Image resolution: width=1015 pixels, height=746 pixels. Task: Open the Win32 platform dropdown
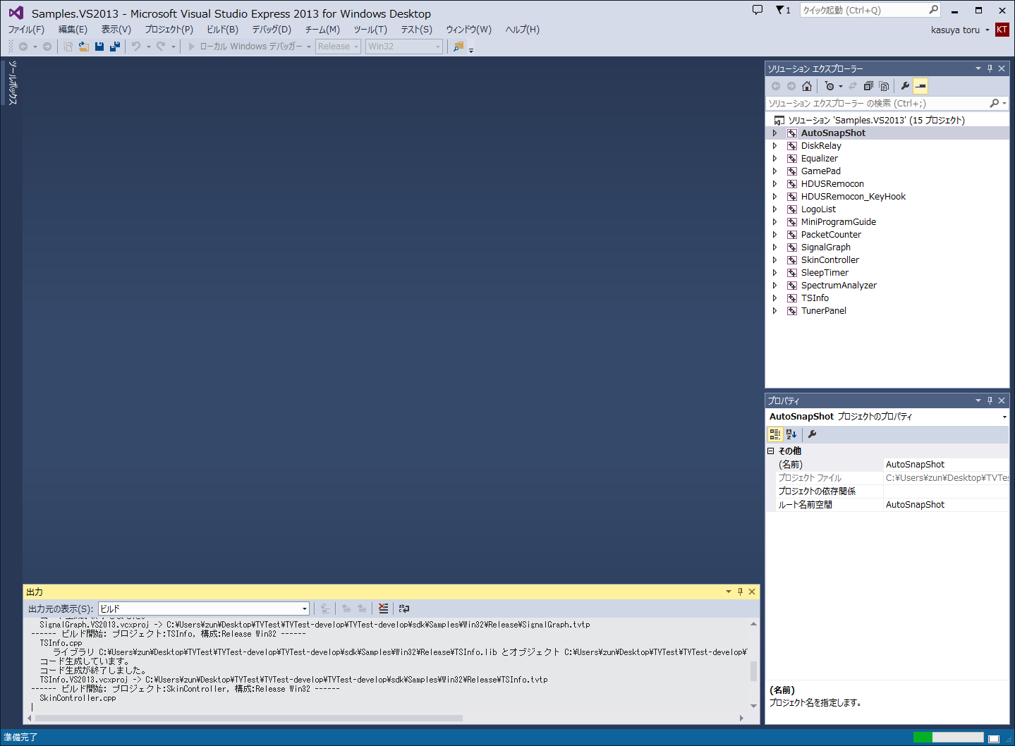[x=404, y=47]
